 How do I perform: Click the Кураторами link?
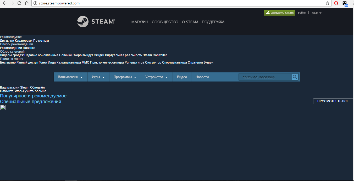[24, 41]
